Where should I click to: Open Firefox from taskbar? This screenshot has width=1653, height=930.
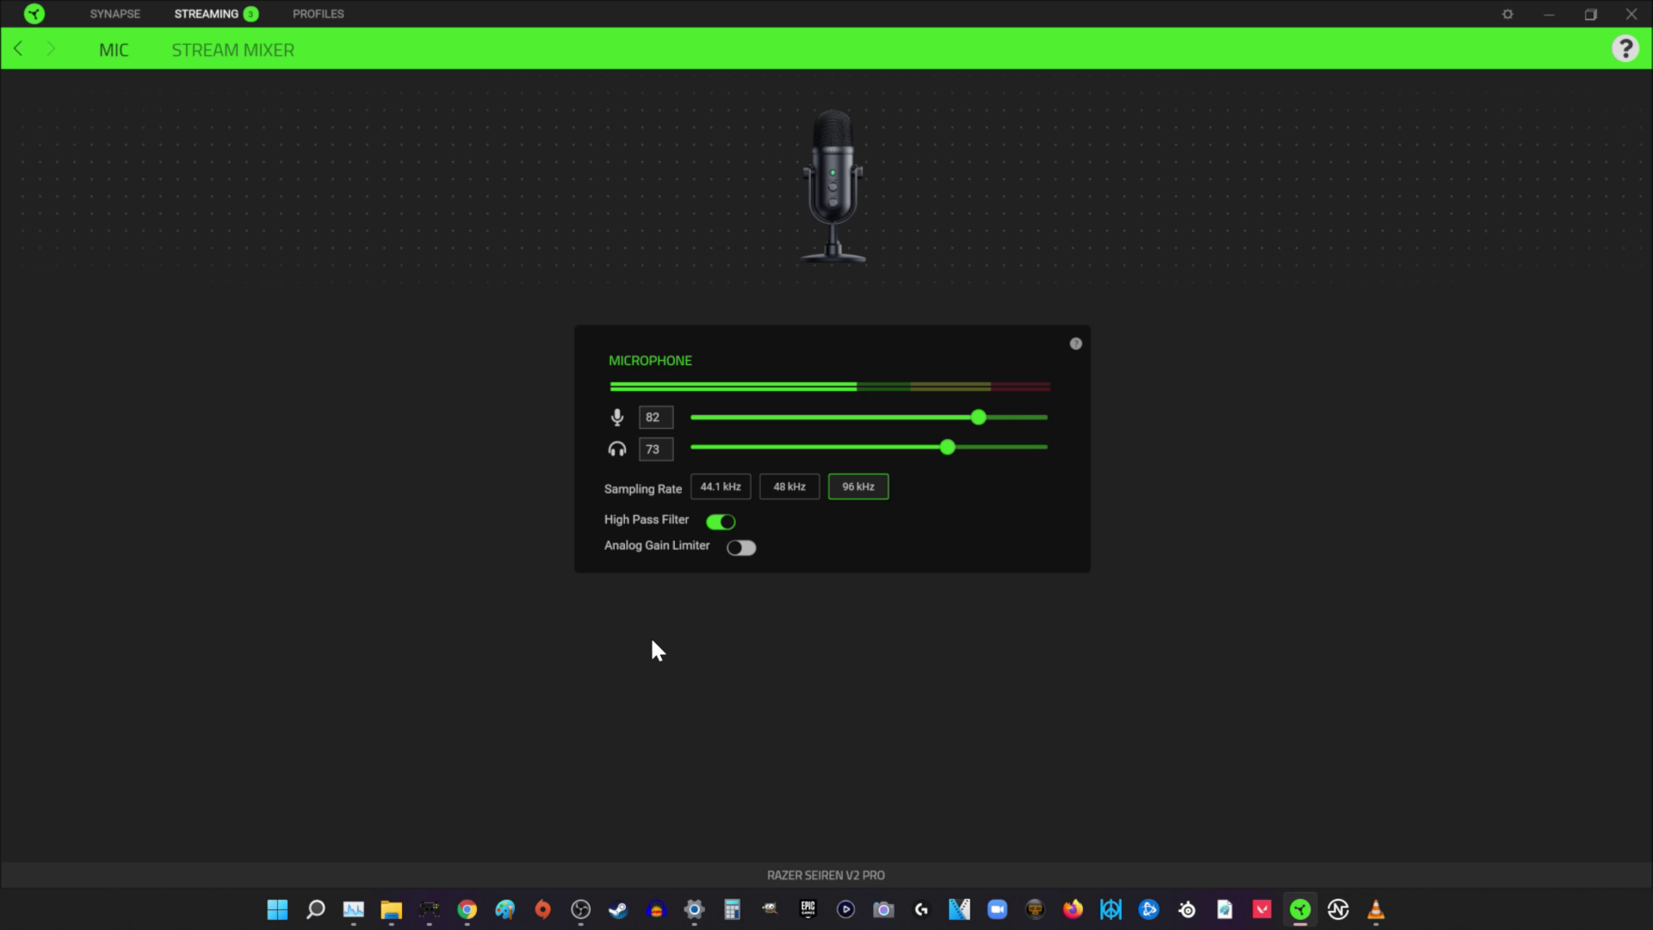(1073, 909)
